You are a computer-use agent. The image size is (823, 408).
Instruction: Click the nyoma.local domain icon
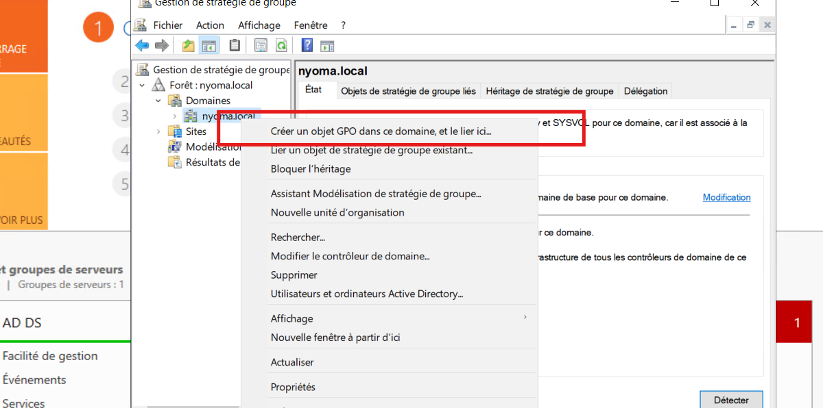pos(191,116)
